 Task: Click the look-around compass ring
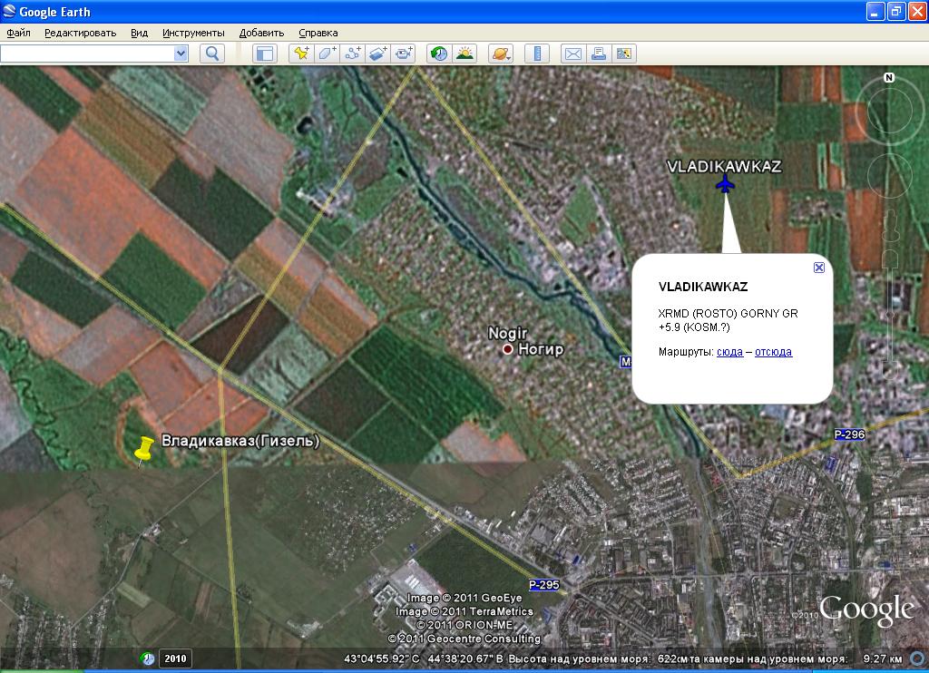(889, 110)
